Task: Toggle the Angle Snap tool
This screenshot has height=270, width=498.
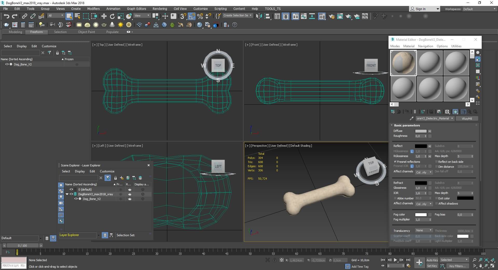Action: pyautogui.click(x=192, y=16)
